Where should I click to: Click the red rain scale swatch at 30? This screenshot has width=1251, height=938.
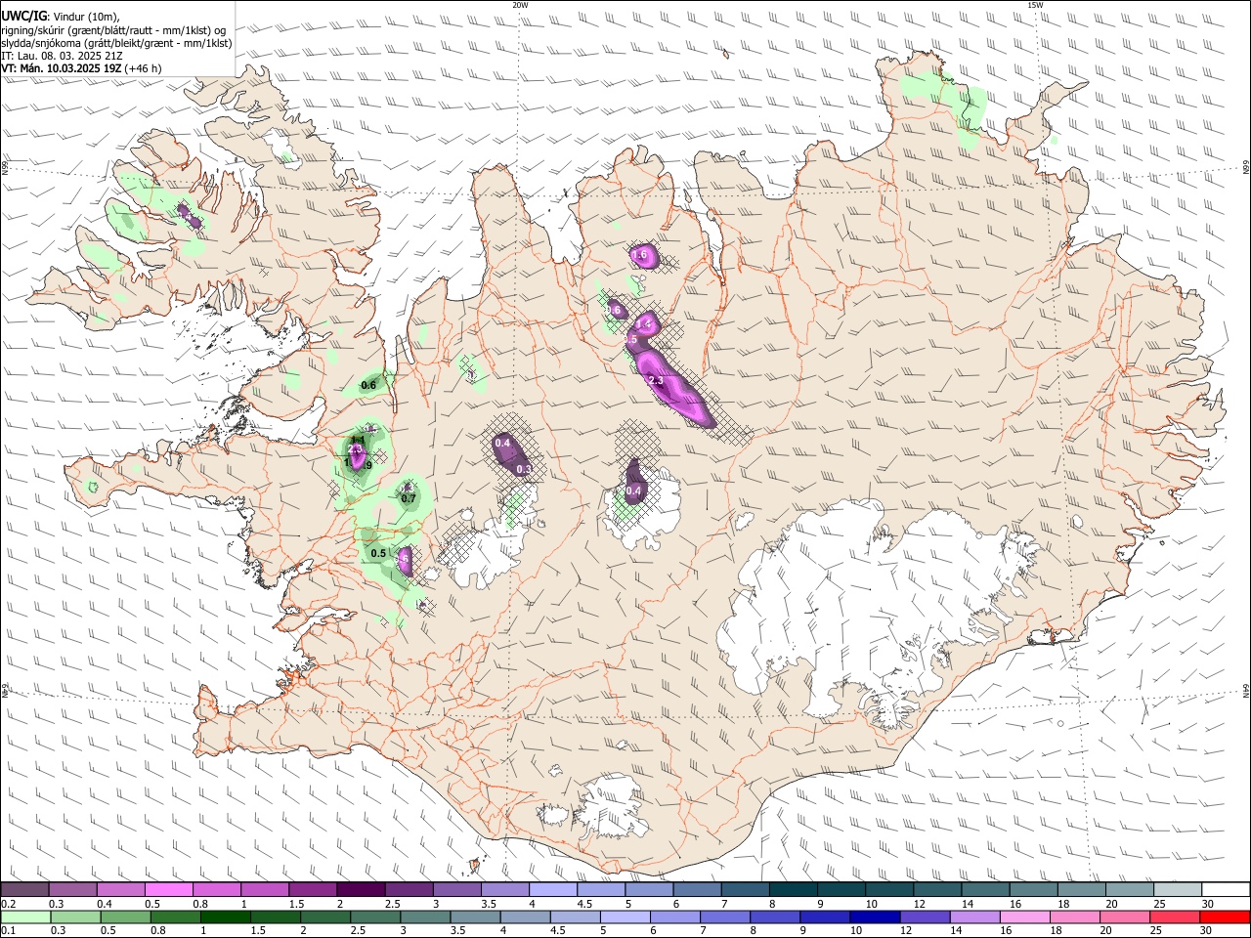coord(1226,917)
